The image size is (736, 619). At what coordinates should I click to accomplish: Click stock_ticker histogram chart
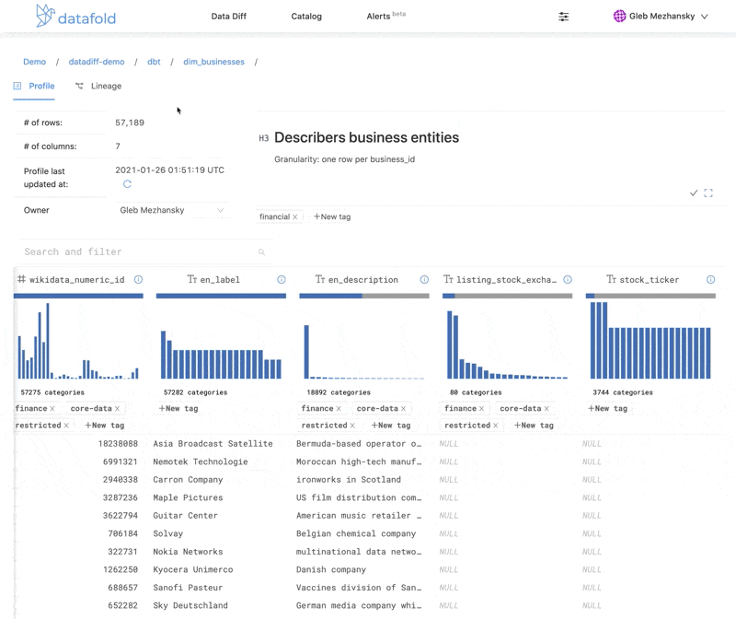(x=650, y=340)
